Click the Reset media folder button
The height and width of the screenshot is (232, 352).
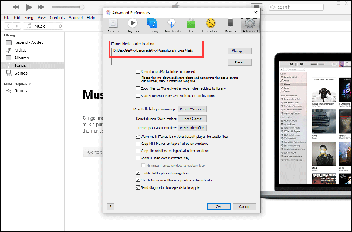point(239,62)
